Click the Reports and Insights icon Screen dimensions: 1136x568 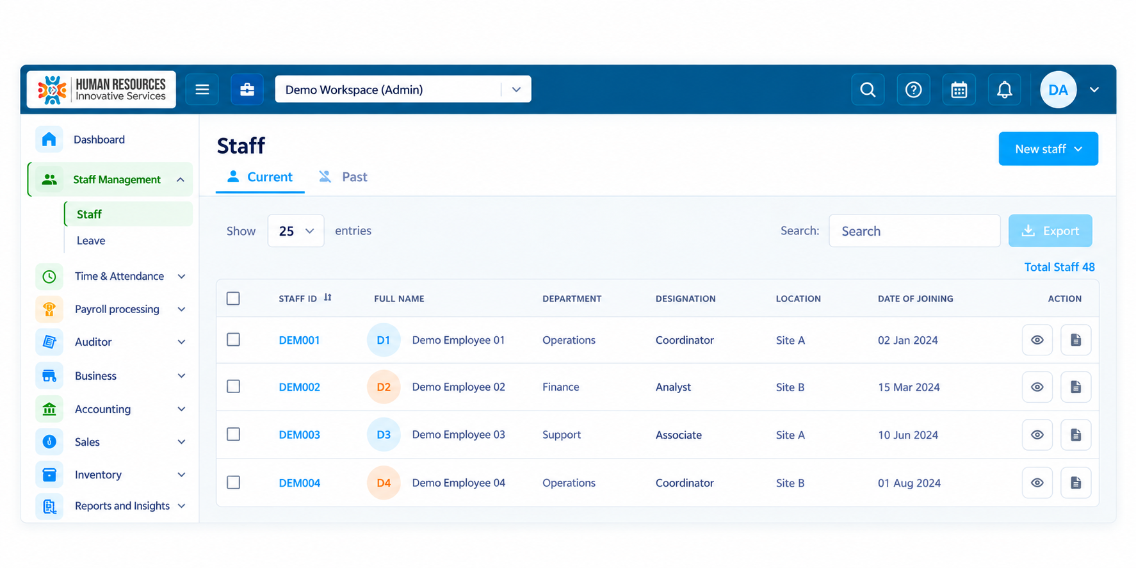[49, 507]
